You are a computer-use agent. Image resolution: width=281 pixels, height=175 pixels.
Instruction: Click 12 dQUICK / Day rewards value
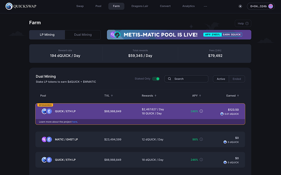pos(152,140)
